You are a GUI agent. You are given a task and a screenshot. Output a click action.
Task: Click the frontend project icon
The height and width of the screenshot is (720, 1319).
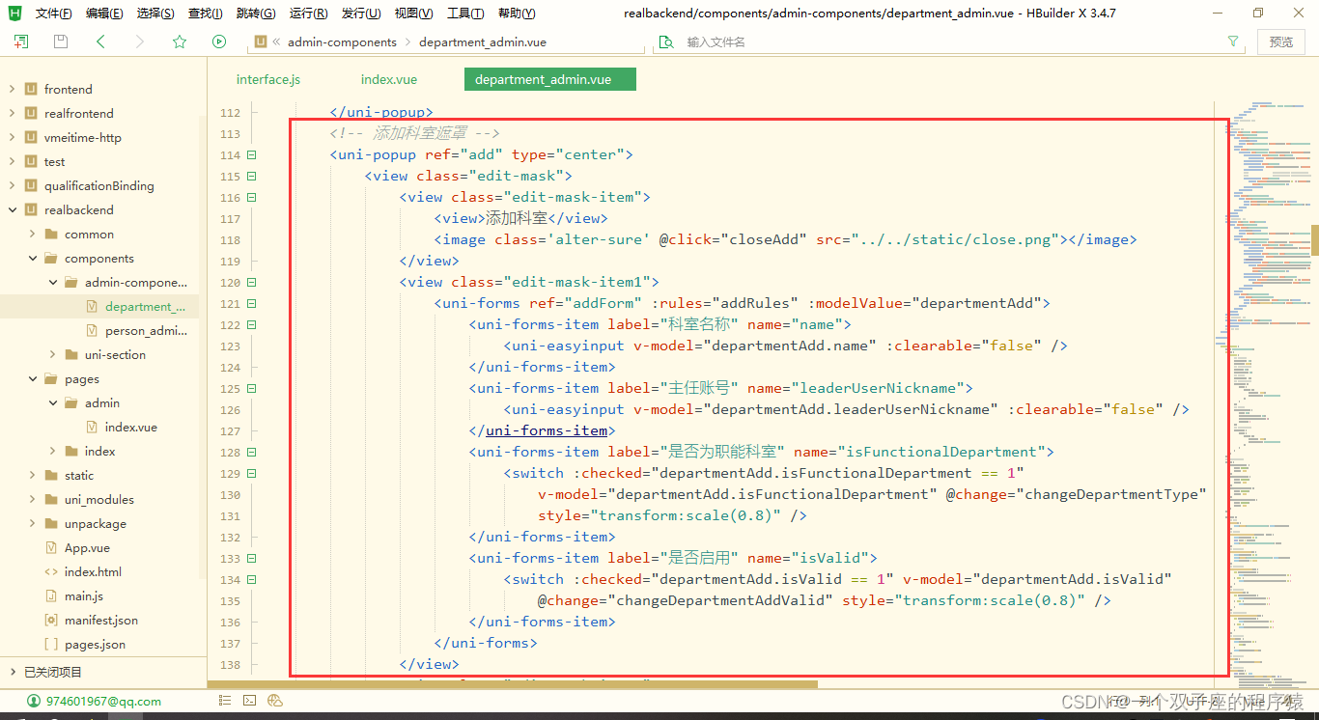click(x=31, y=89)
